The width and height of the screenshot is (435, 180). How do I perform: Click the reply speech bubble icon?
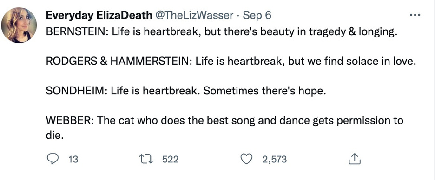[x=52, y=159]
